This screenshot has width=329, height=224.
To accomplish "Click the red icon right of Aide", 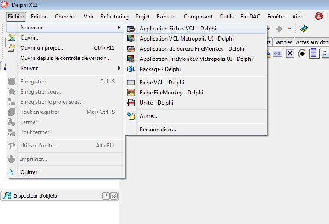I will pyautogui.click(x=319, y=16).
